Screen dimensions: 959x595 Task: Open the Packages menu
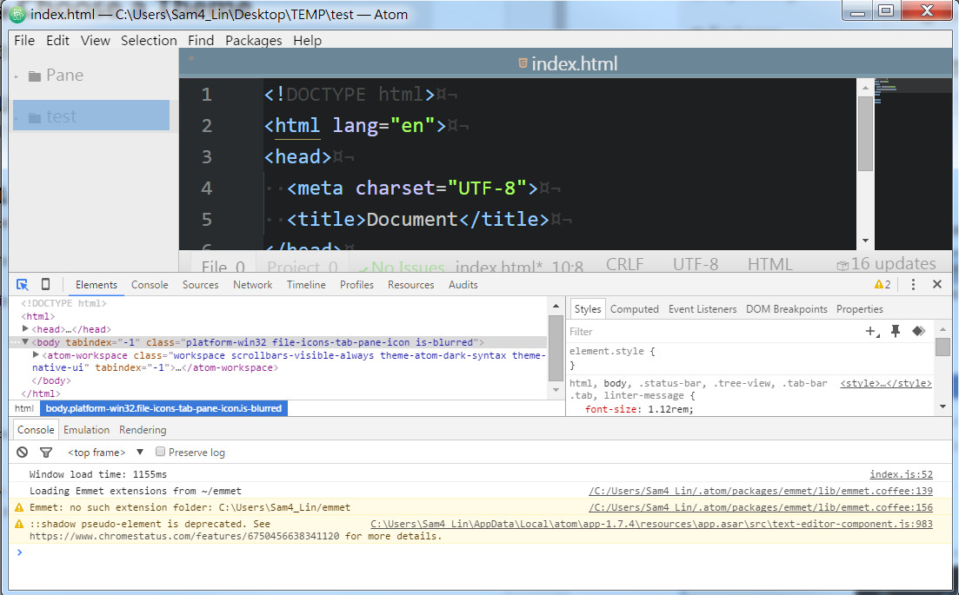pos(253,40)
